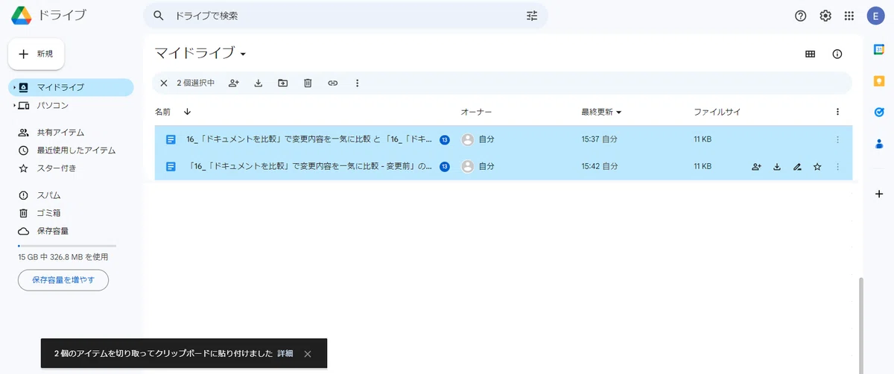Clear selection with the X icon
Screen dimensions: 894x374
tap(164, 83)
